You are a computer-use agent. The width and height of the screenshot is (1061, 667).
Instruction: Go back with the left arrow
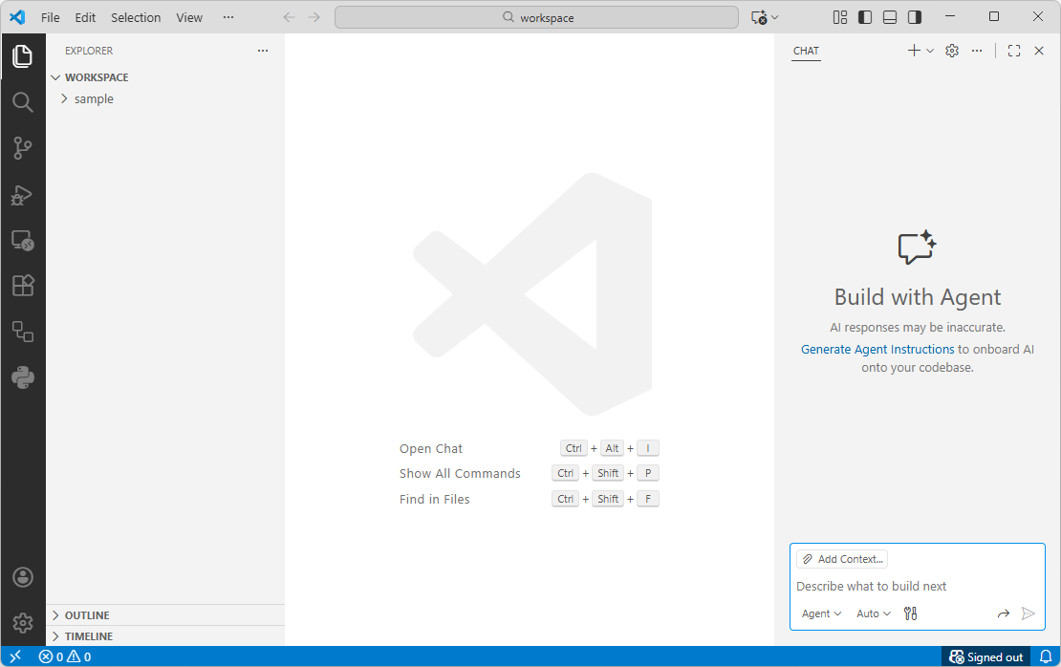[289, 17]
